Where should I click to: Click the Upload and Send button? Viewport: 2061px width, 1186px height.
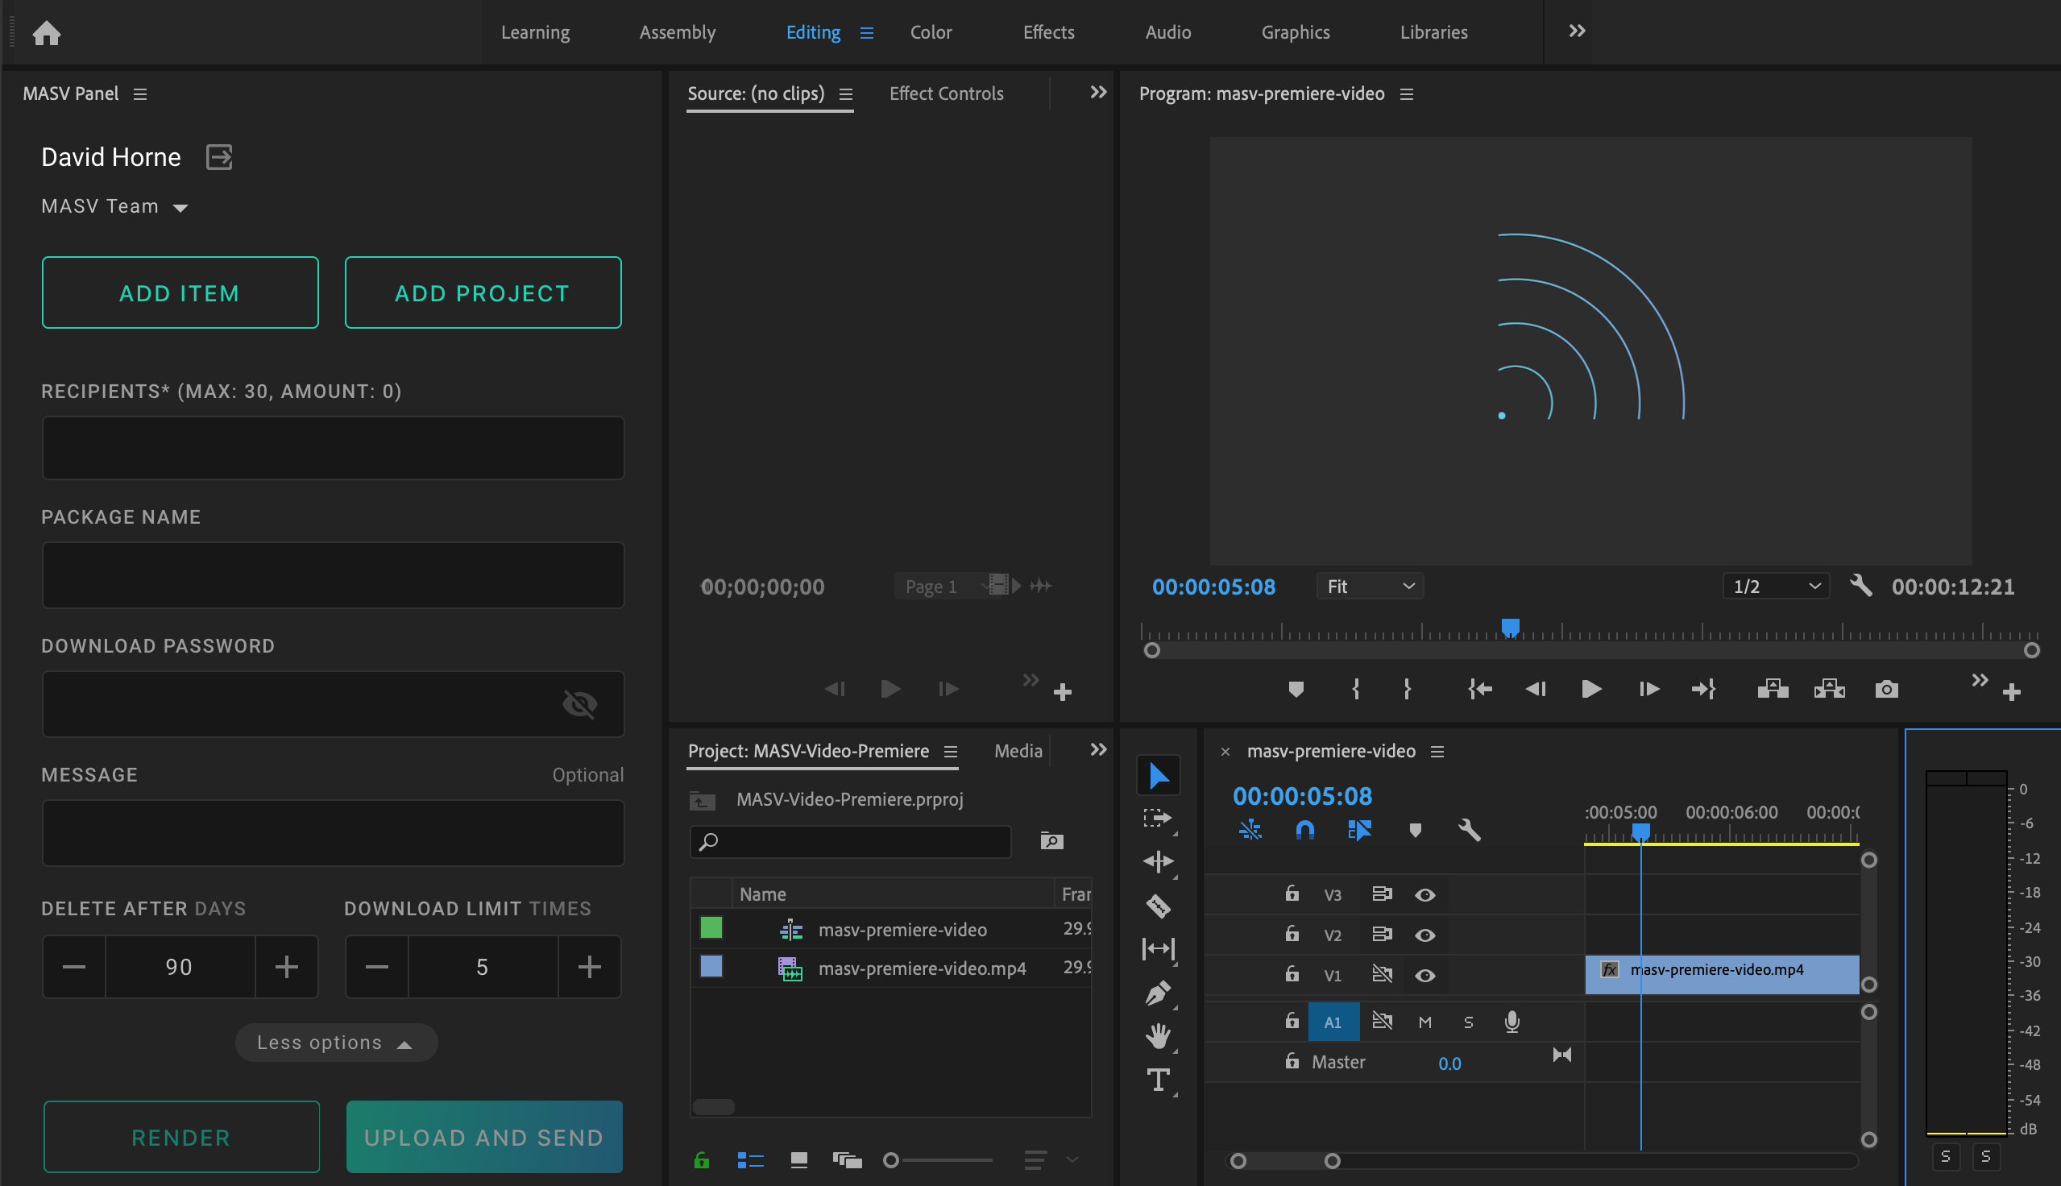pos(483,1136)
